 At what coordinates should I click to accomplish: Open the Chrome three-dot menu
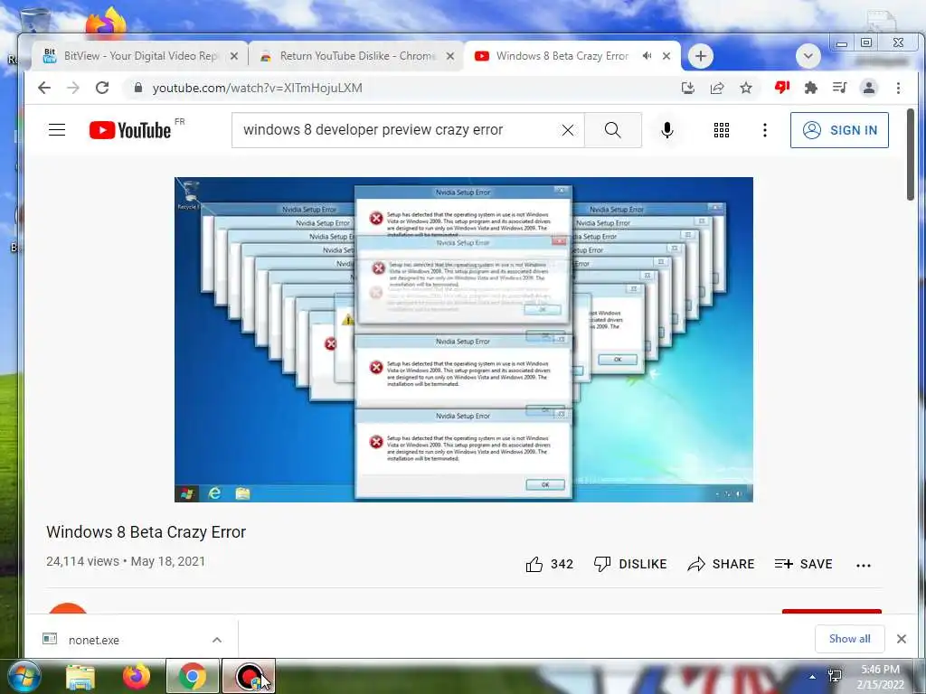898,88
